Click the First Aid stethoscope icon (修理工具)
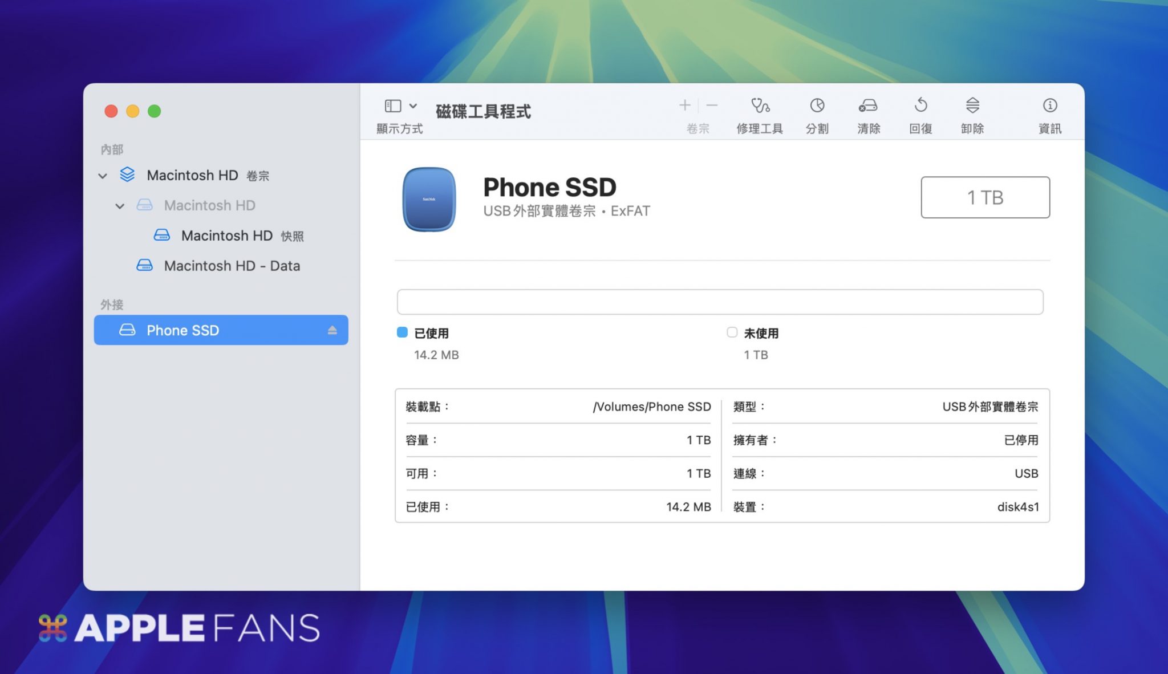1168x674 pixels. click(x=760, y=106)
